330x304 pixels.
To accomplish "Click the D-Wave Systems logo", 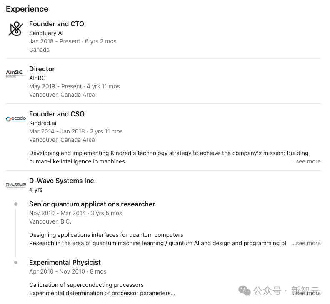I will point(16,185).
